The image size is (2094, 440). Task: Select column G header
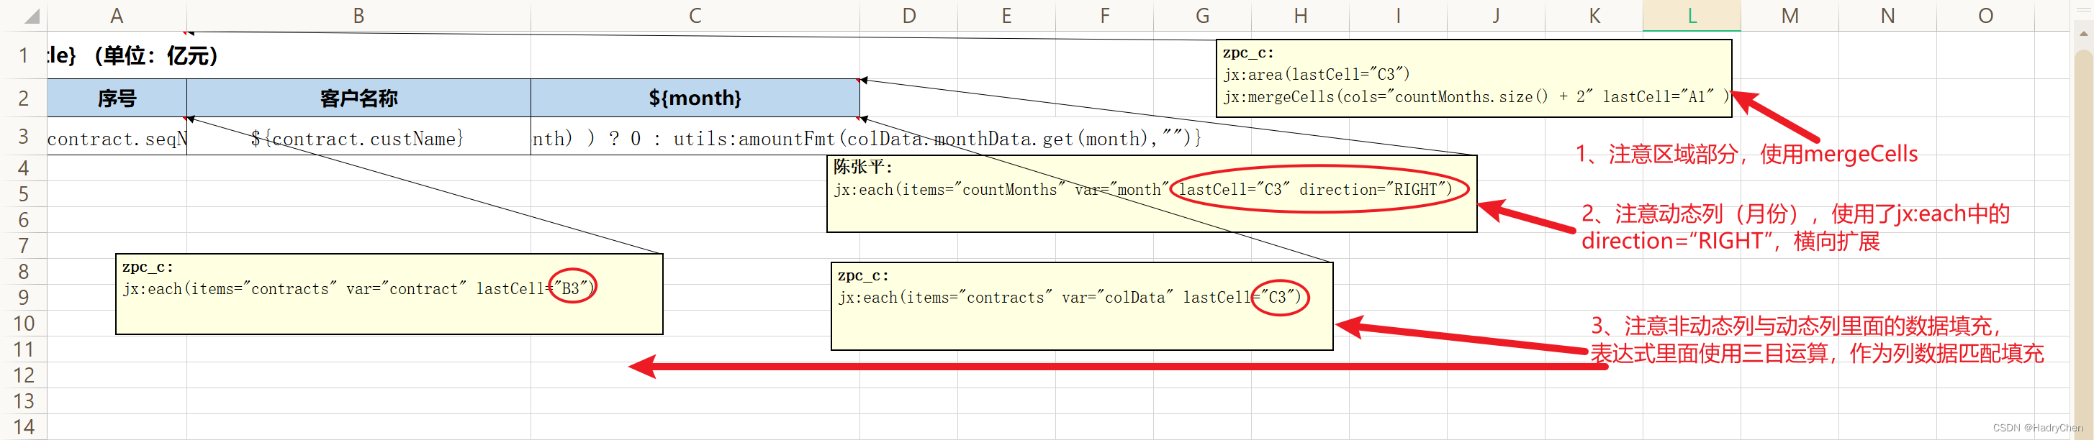tap(1202, 15)
